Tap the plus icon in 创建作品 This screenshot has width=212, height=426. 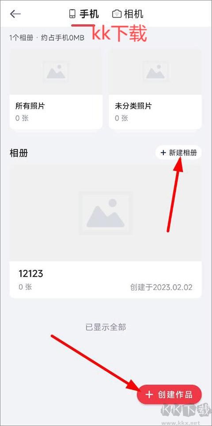[x=149, y=395]
